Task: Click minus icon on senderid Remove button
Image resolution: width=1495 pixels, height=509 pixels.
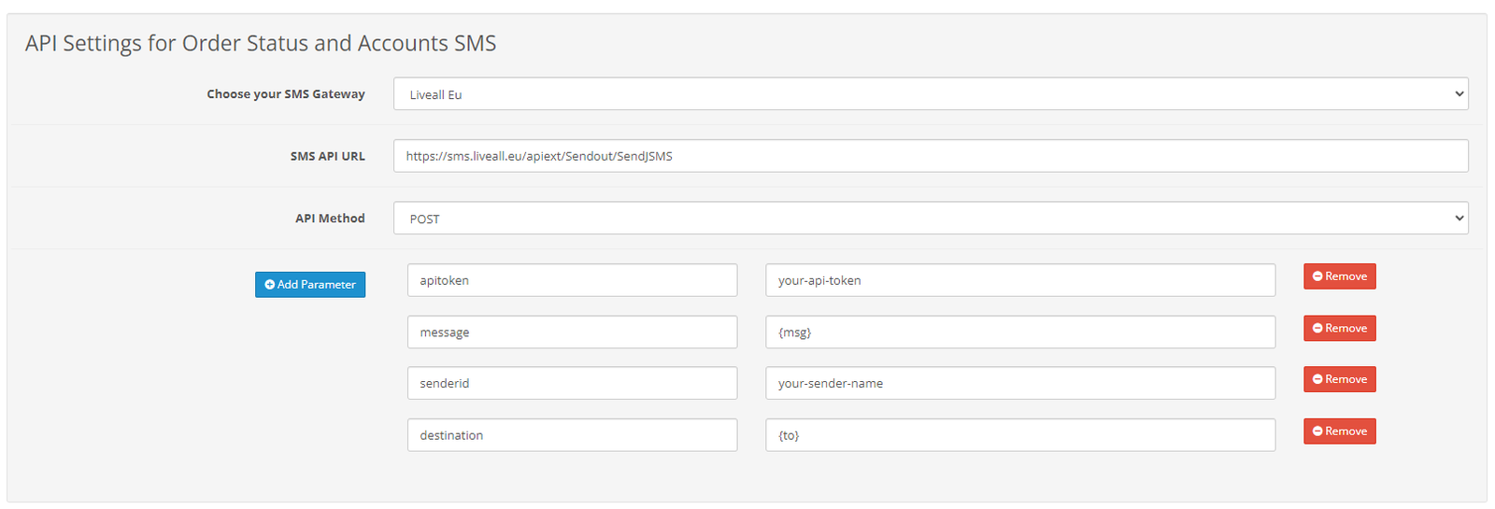Action: point(1317,379)
